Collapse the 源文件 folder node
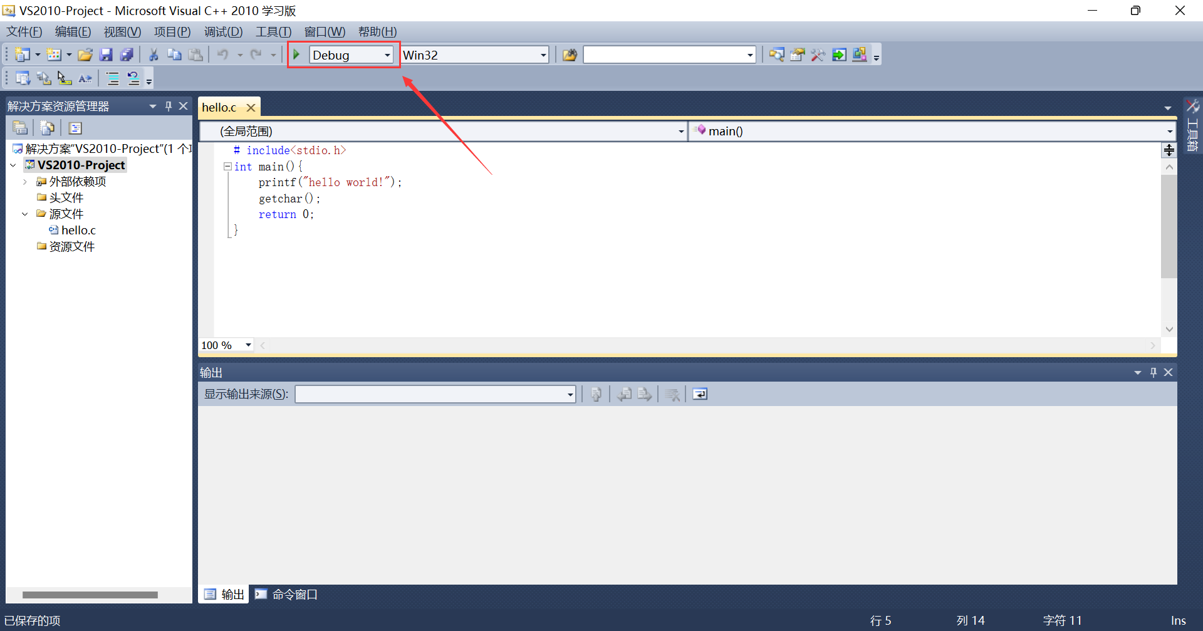 (x=25, y=214)
